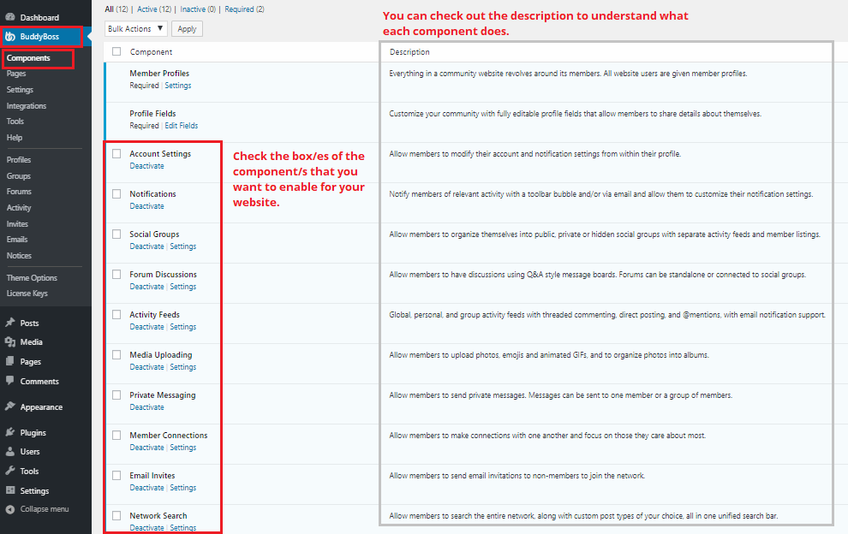Image resolution: width=848 pixels, height=534 pixels.
Task: Open Member Connections Settings link
Action: click(x=183, y=448)
